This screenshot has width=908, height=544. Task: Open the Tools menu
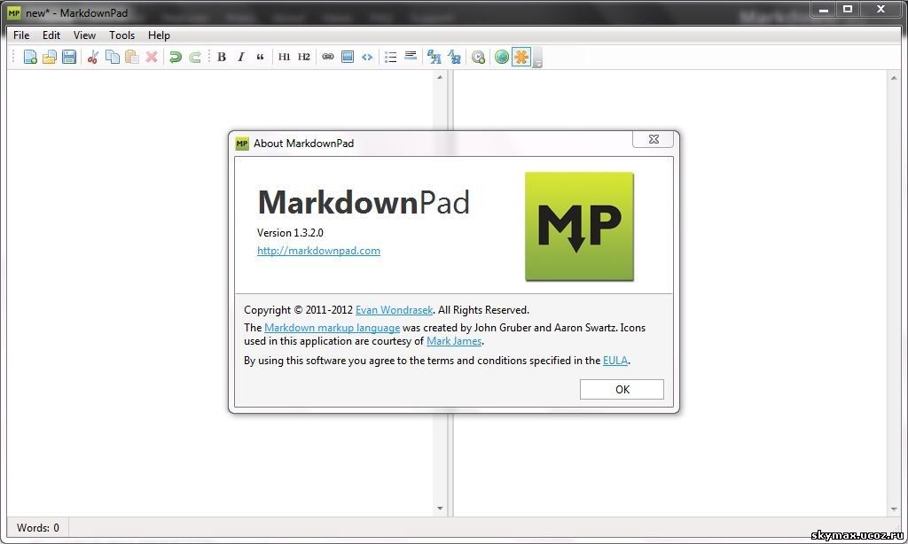coord(121,35)
